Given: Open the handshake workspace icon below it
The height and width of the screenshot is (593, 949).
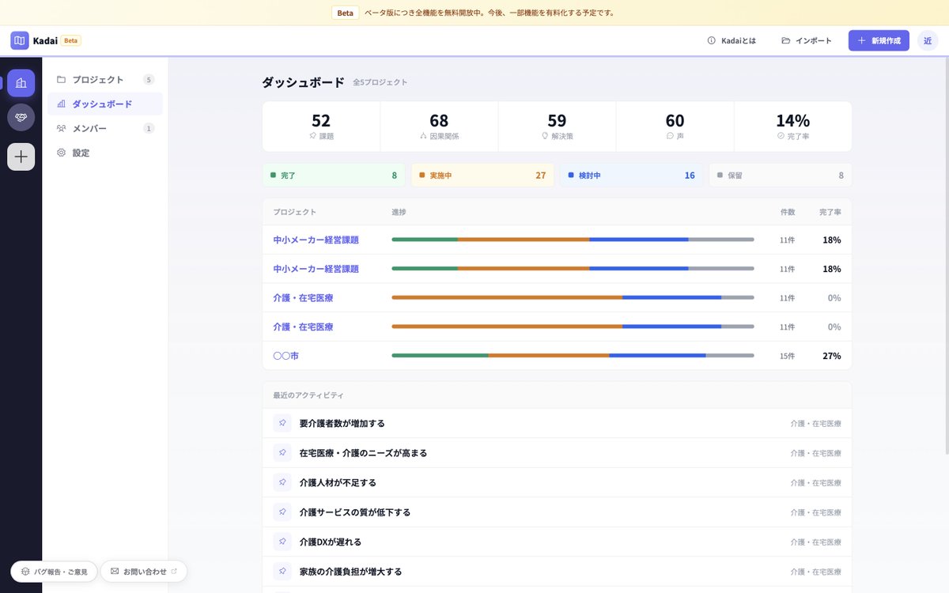Looking at the screenshot, I should click(x=20, y=117).
